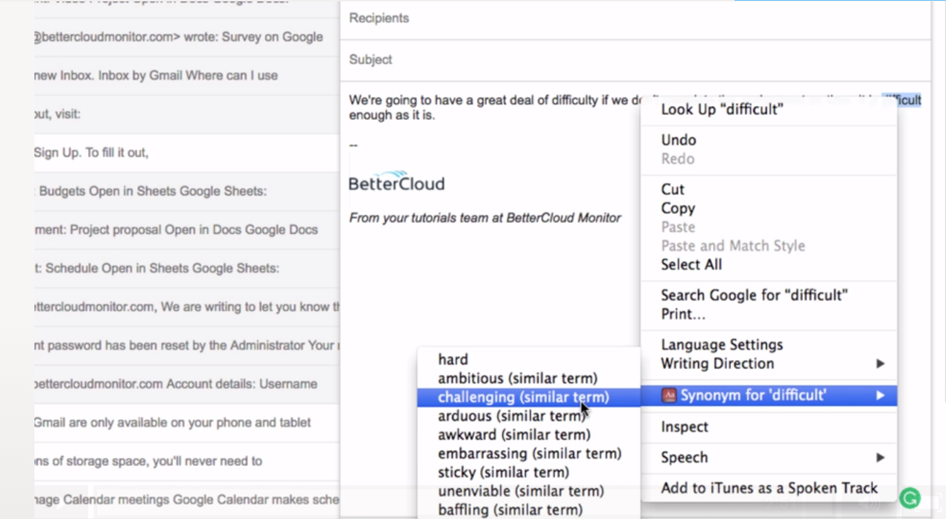Image resolution: width=946 pixels, height=519 pixels.
Task: Pick the synonym "hard"
Action: point(529,359)
